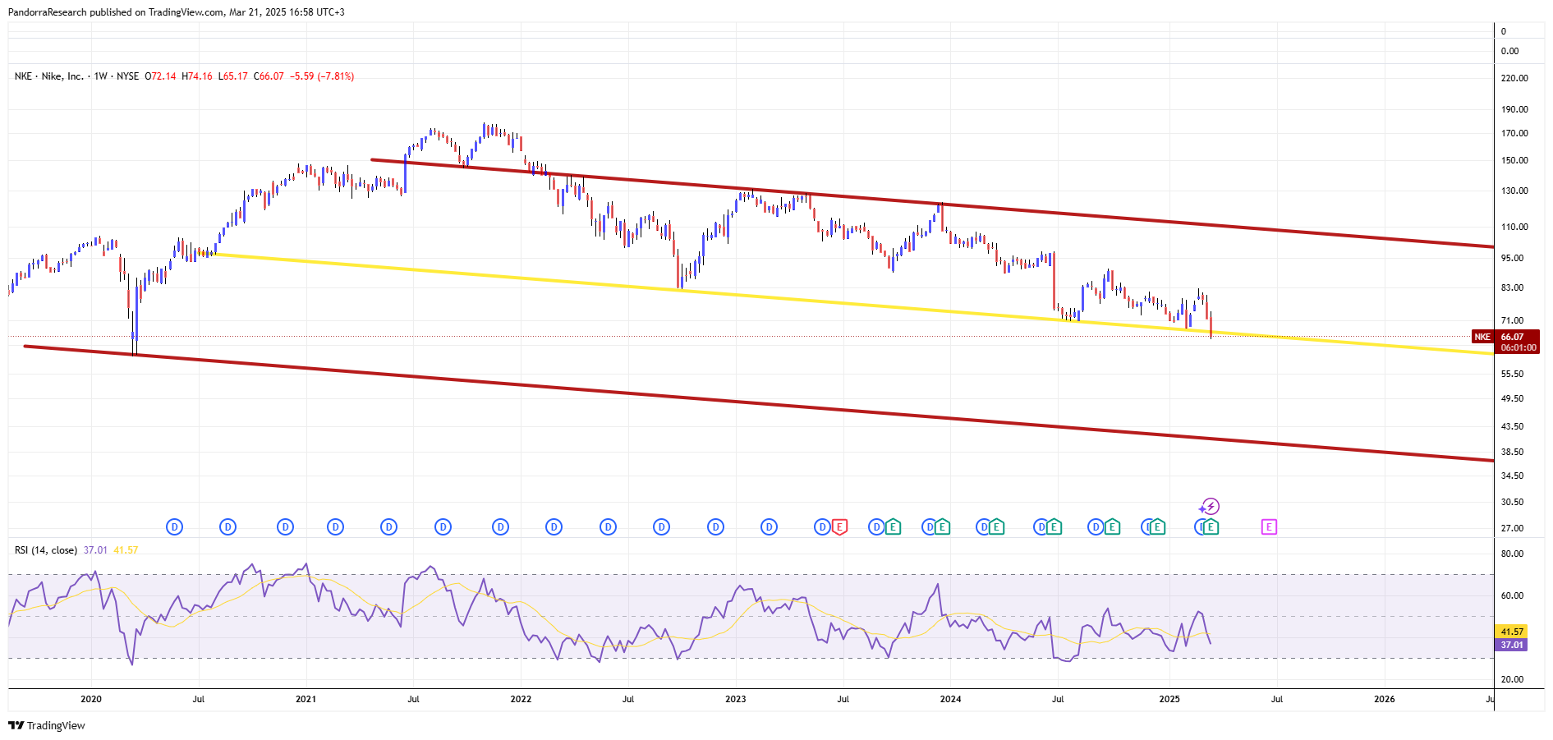Click the 110.00 price axis label
Image resolution: width=1553 pixels, height=740 pixels.
[1514, 227]
